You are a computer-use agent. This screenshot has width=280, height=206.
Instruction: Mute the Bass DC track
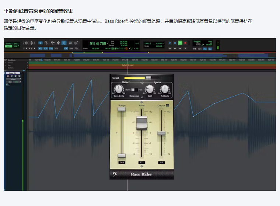(x=20, y=76)
